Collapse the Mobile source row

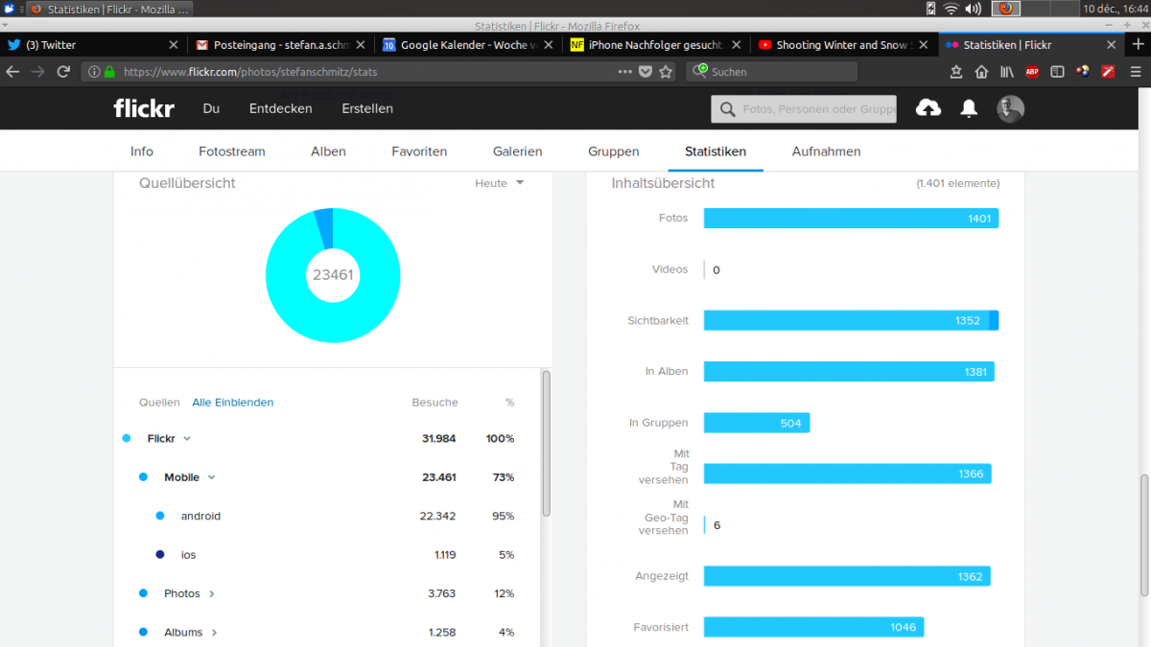(211, 477)
